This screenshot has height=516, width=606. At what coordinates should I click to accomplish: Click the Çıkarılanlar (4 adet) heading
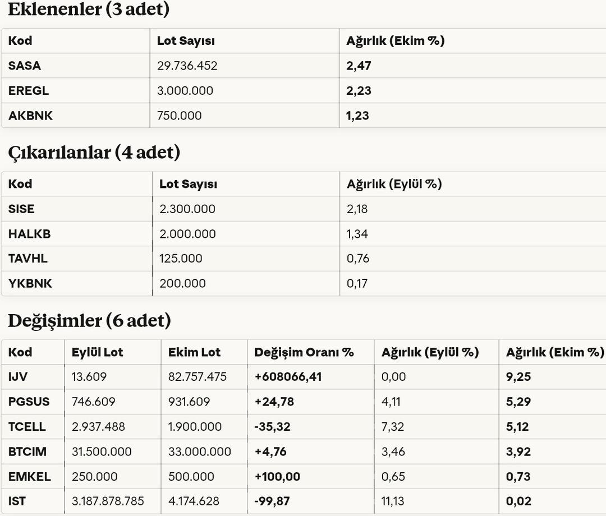point(94,152)
